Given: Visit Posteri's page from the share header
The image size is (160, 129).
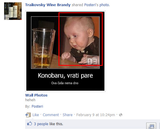Looking at the screenshot, I should point(92,5).
